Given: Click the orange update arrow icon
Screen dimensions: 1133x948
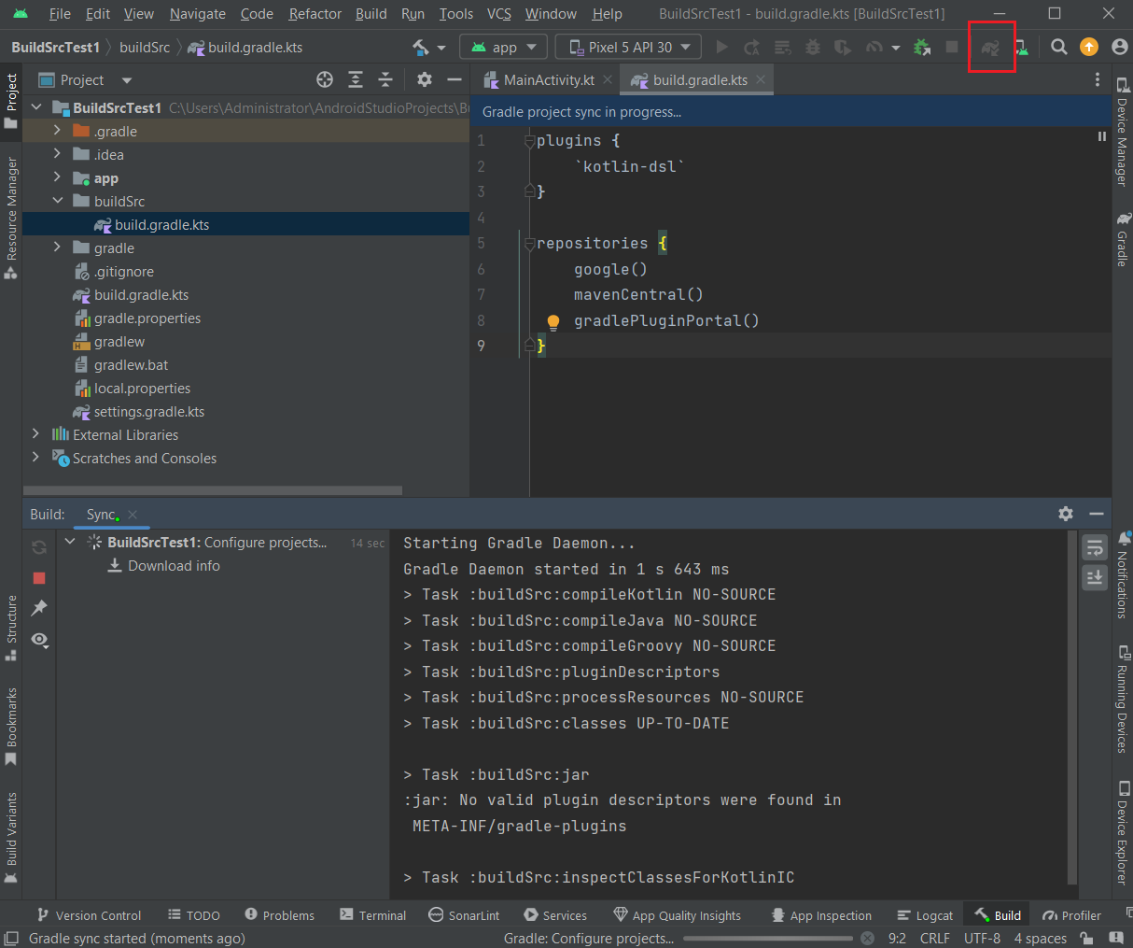Looking at the screenshot, I should tap(1089, 47).
